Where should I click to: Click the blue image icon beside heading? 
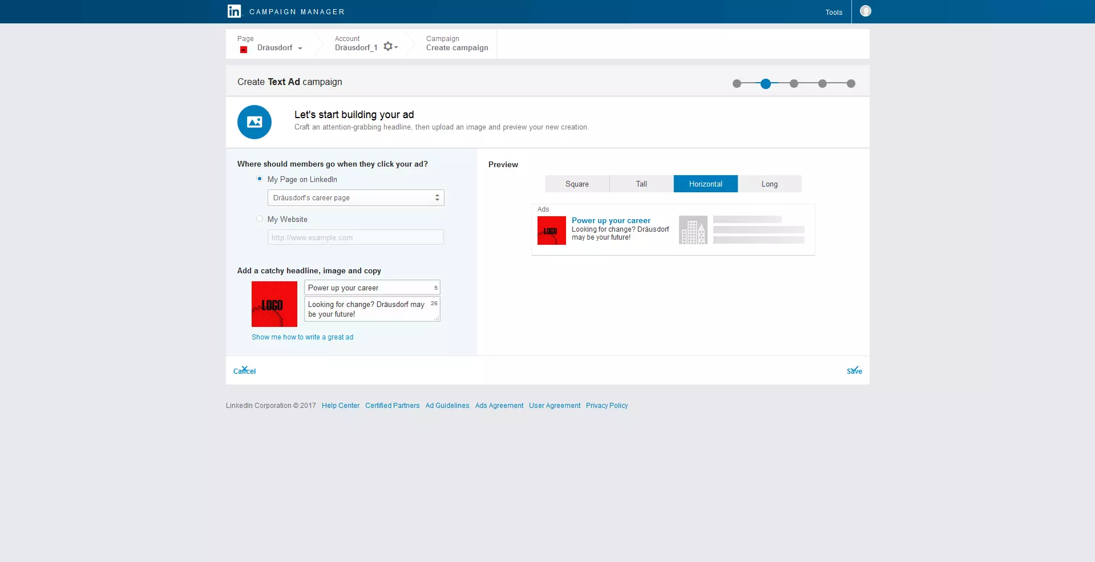(254, 122)
